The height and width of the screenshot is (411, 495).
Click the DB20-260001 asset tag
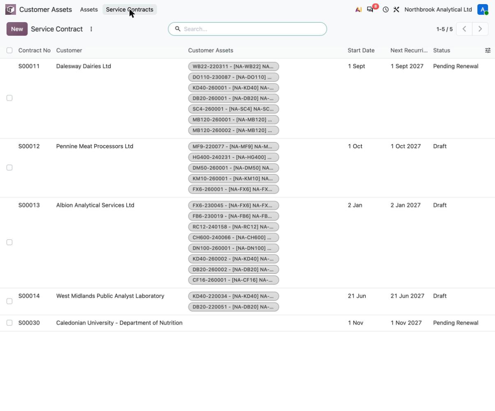234,98
